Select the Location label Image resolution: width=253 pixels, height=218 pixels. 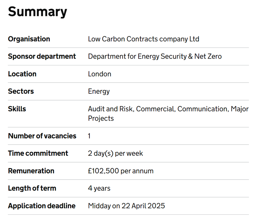tap(22, 74)
